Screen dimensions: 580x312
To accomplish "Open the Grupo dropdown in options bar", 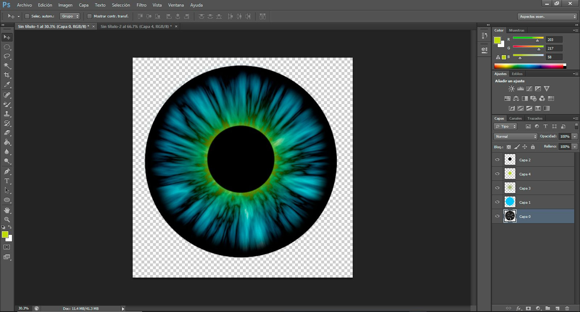I will pos(70,16).
